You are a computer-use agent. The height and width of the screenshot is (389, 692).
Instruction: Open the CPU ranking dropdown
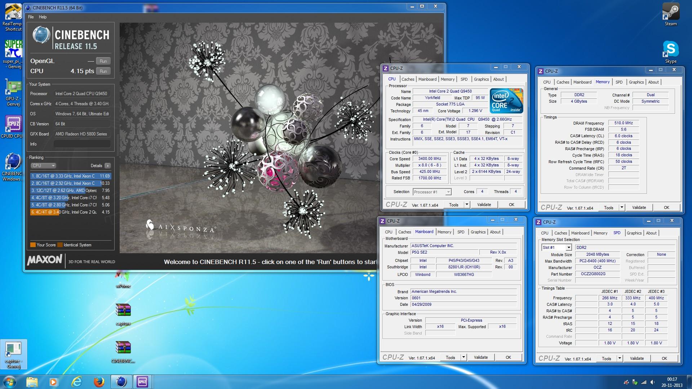click(x=43, y=166)
